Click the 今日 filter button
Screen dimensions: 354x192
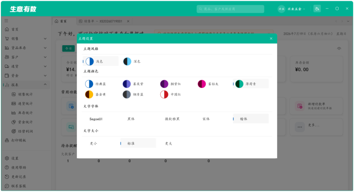click(x=68, y=49)
